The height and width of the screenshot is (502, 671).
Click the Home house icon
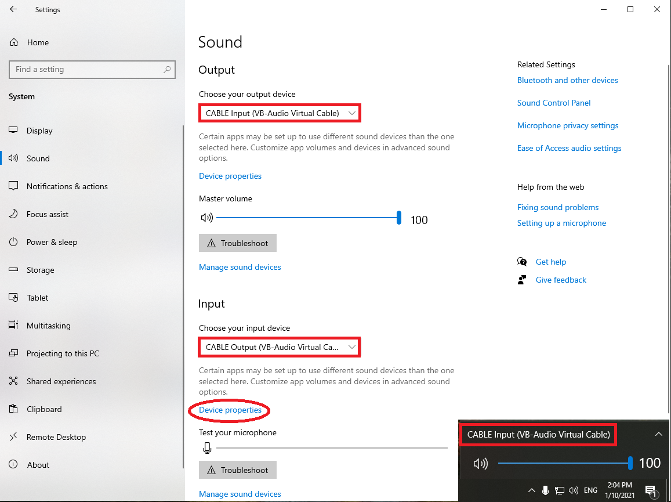tap(14, 42)
